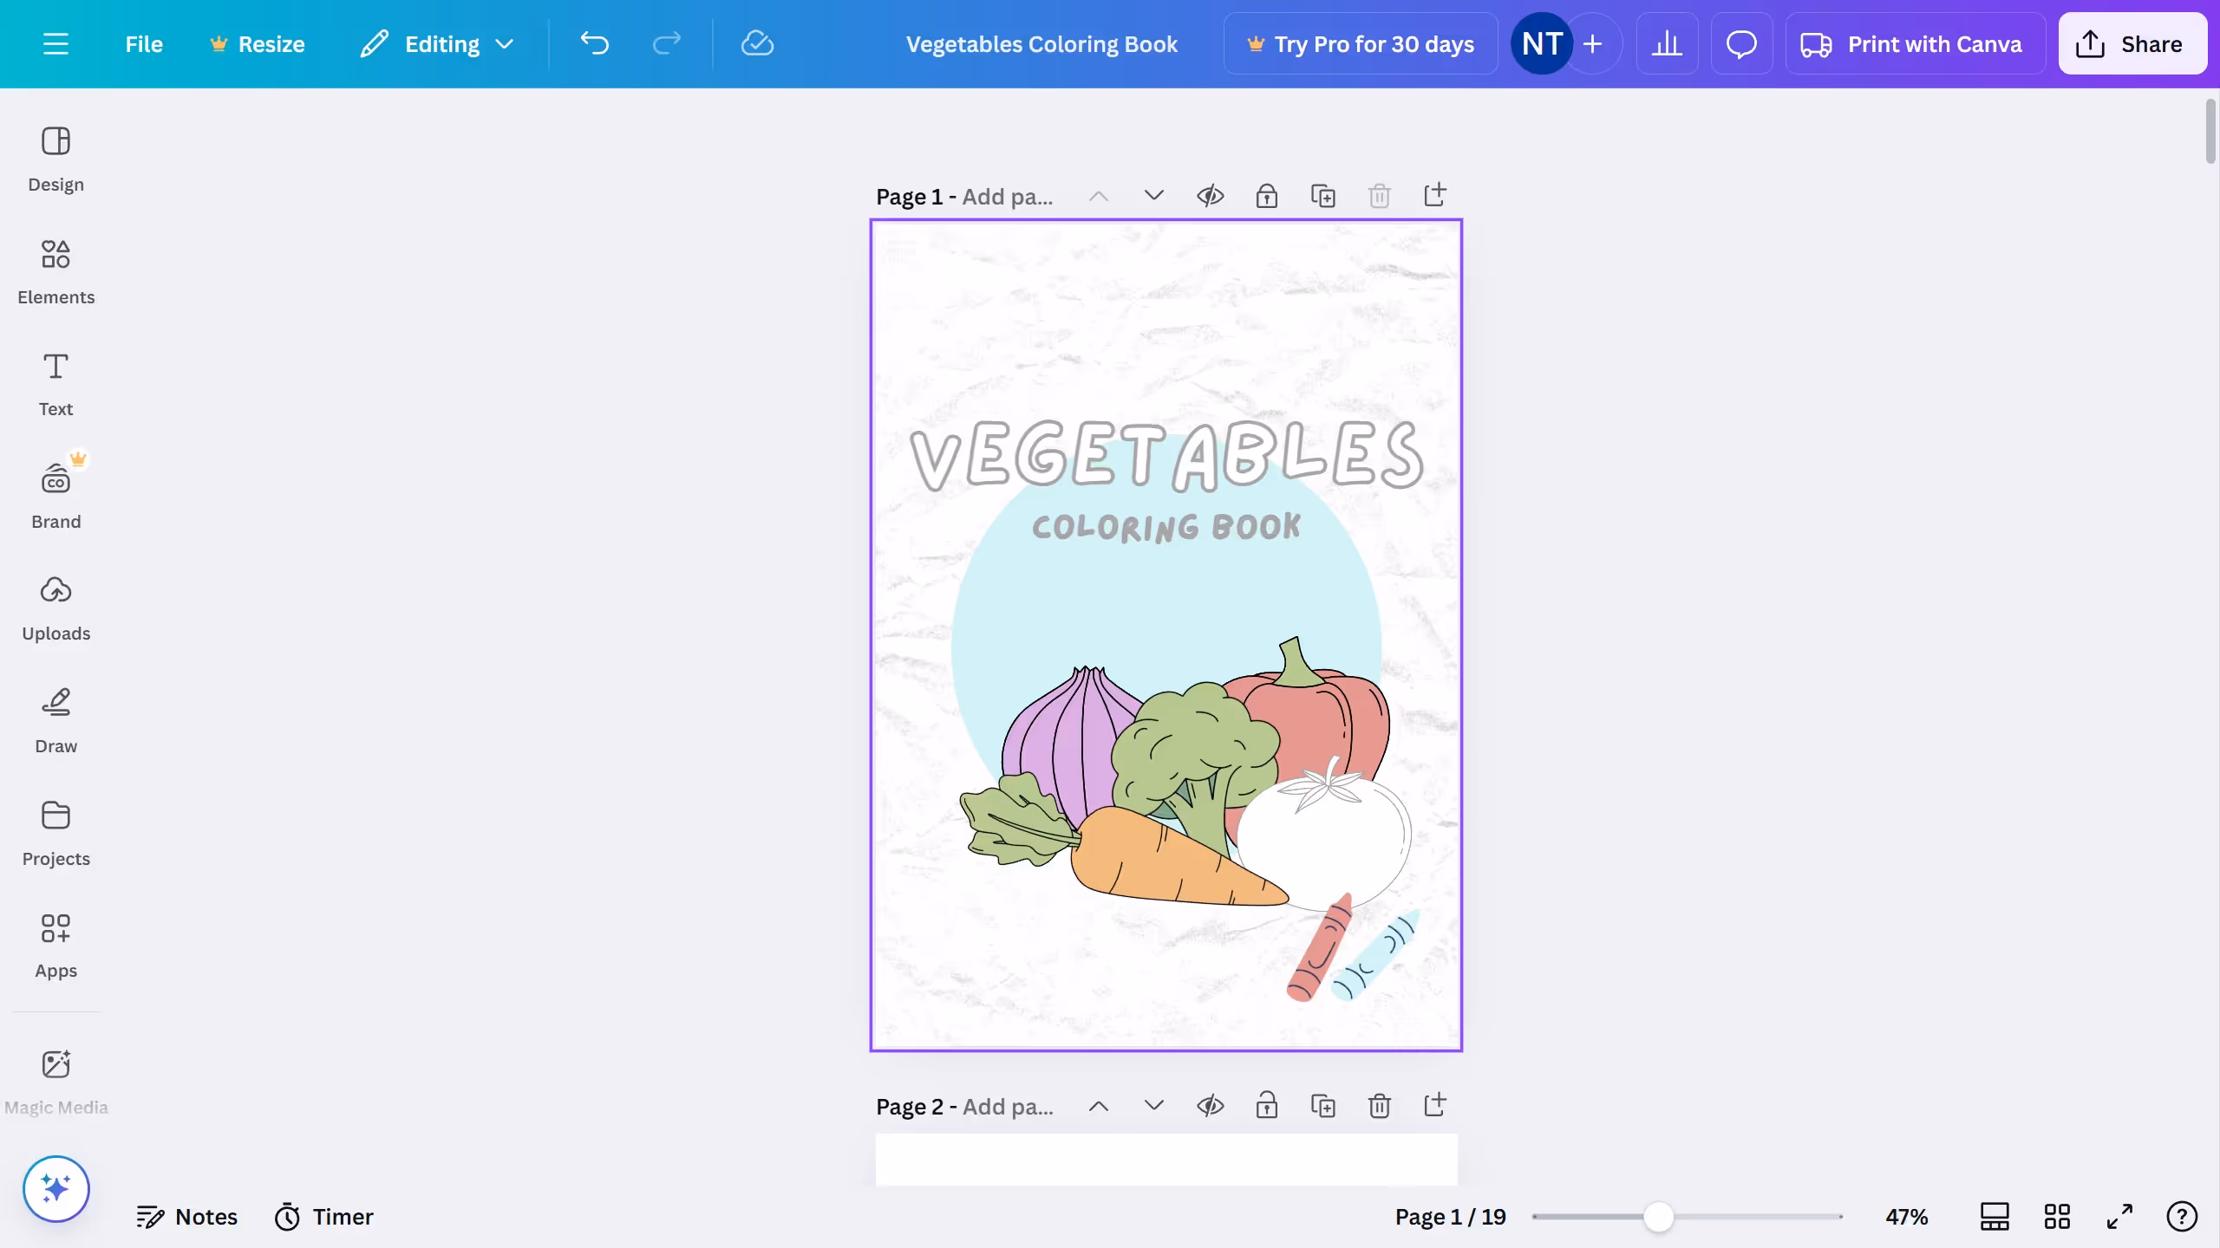Duplicate Page 1
Image resolution: width=2220 pixels, height=1248 pixels.
tap(1322, 196)
